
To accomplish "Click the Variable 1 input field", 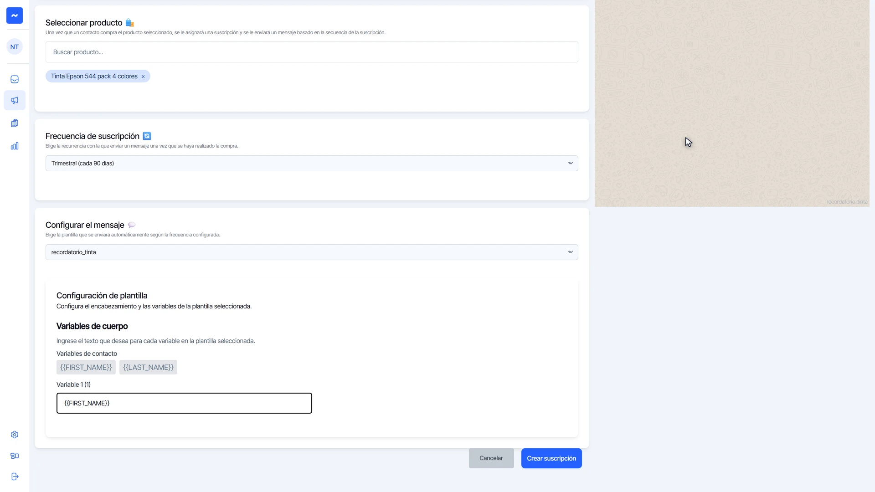I will pyautogui.click(x=184, y=403).
